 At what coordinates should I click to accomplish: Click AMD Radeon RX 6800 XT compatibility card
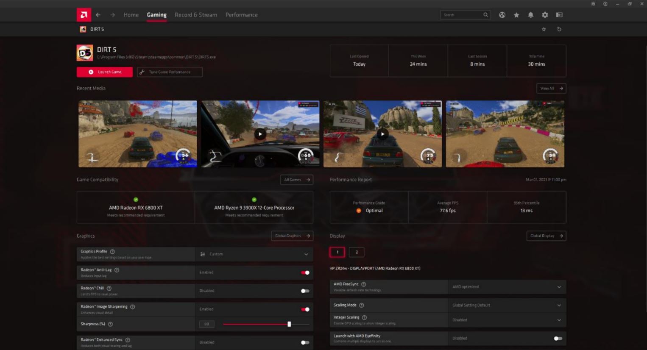tap(136, 207)
